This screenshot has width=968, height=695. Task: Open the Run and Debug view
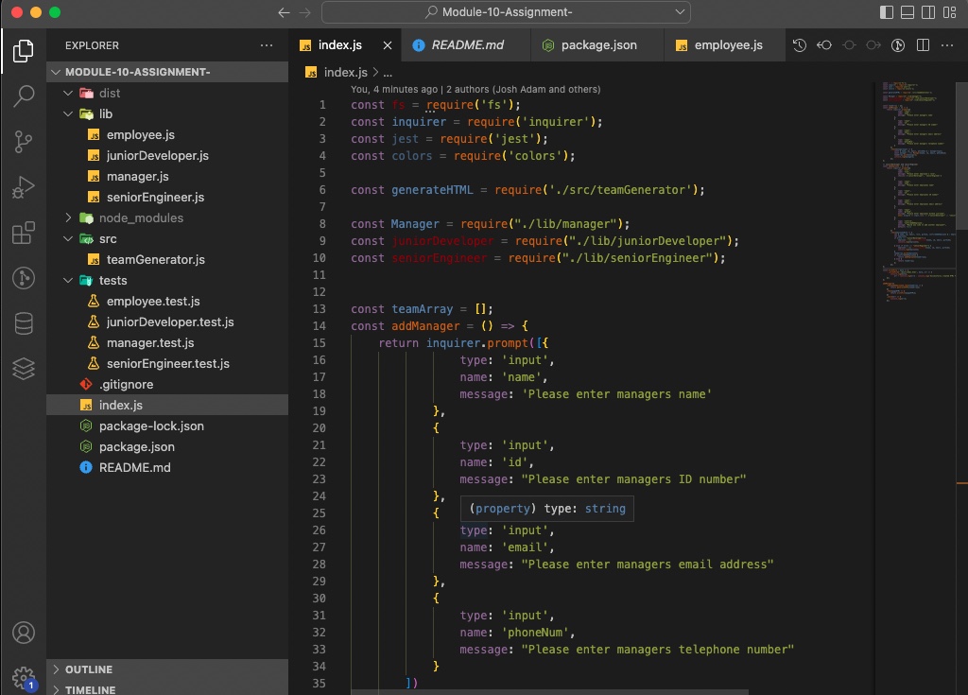[x=24, y=187]
